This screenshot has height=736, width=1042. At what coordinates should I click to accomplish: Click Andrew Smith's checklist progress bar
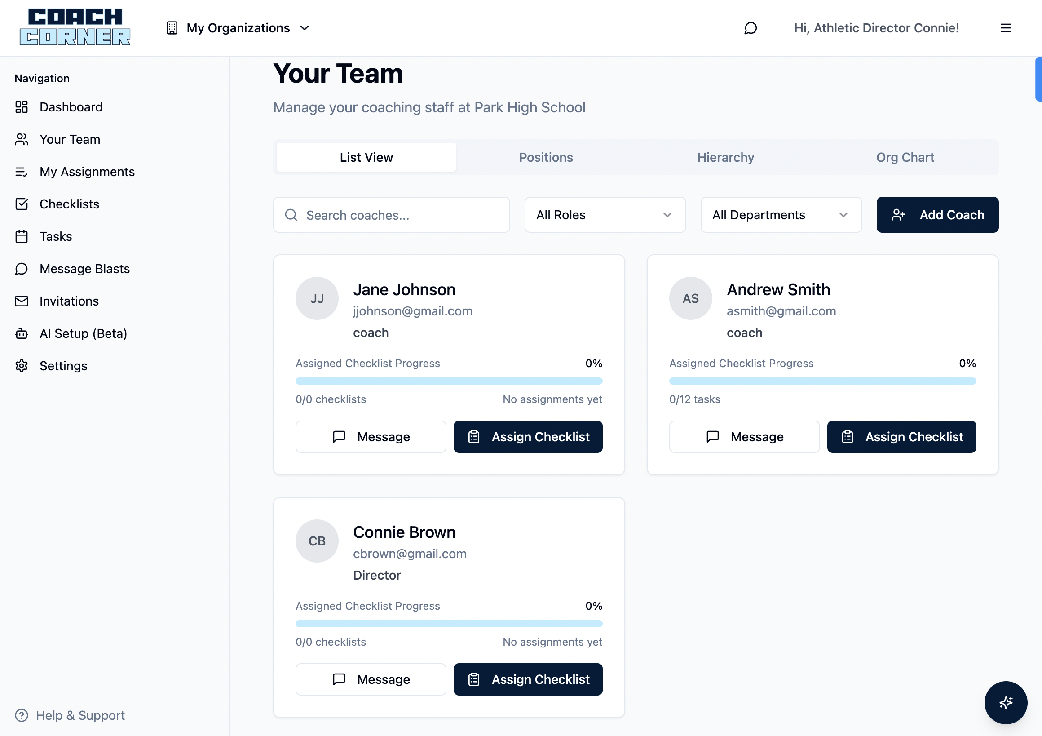tap(822, 381)
